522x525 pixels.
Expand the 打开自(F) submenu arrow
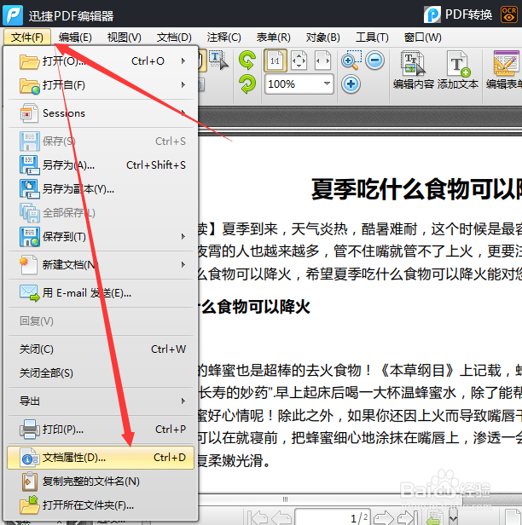coord(183,85)
